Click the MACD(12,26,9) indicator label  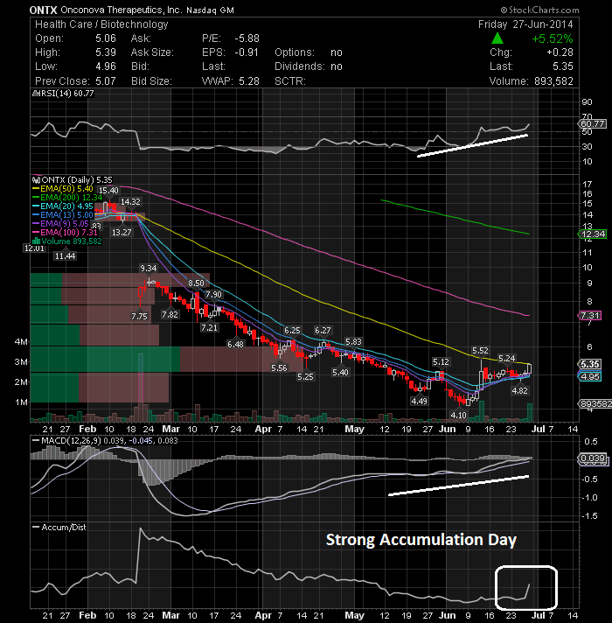point(72,441)
